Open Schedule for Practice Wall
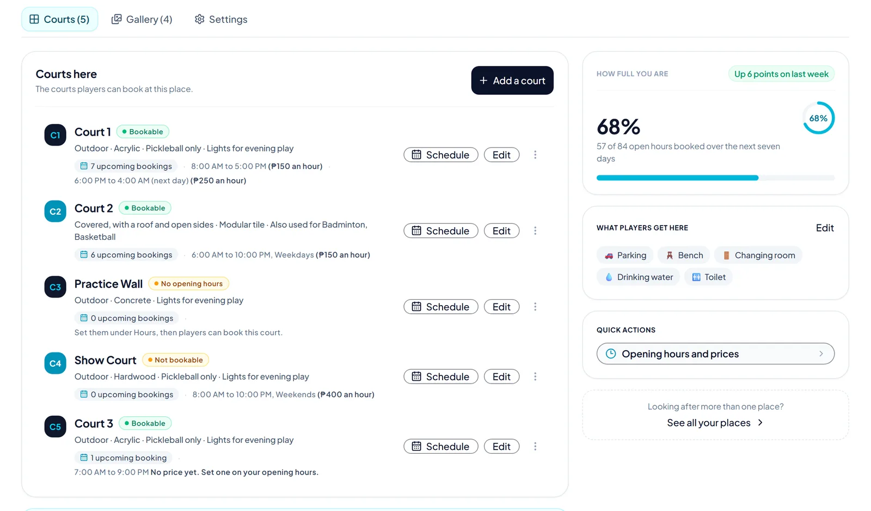 tap(441, 307)
